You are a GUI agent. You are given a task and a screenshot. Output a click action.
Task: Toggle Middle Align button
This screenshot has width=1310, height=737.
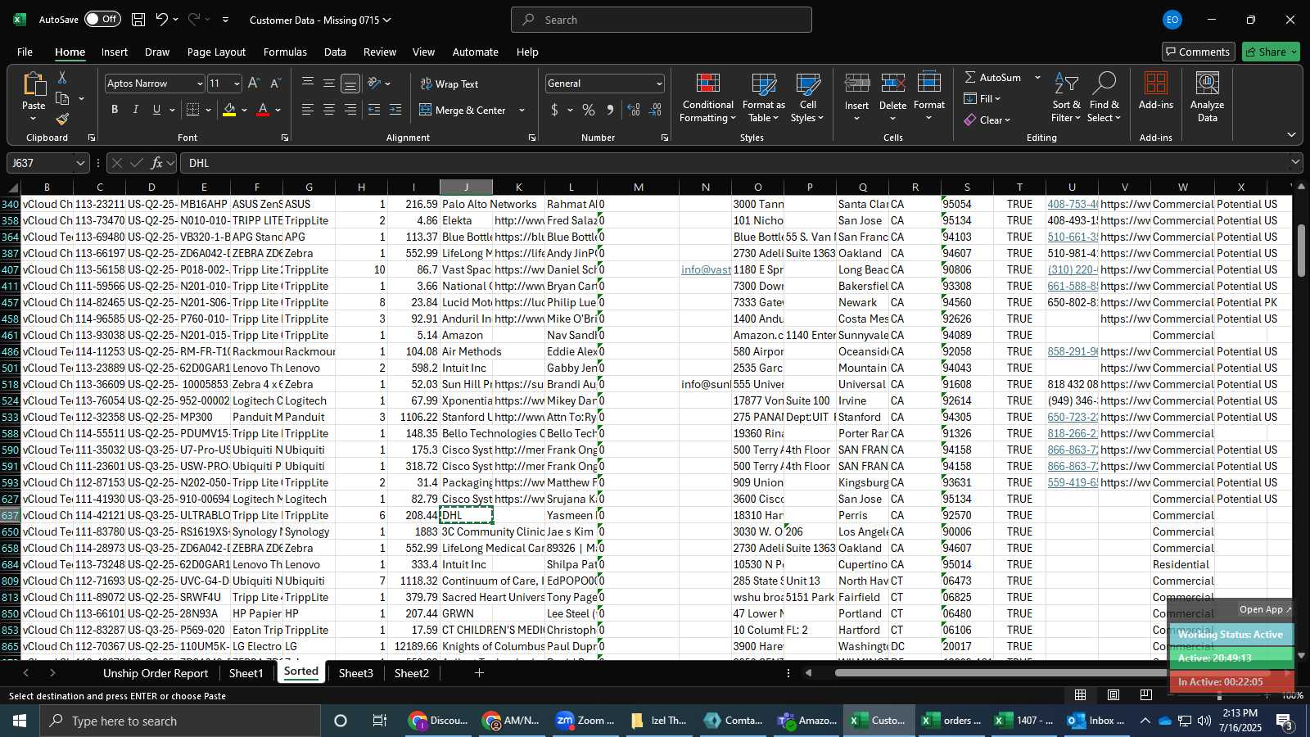[x=329, y=83]
